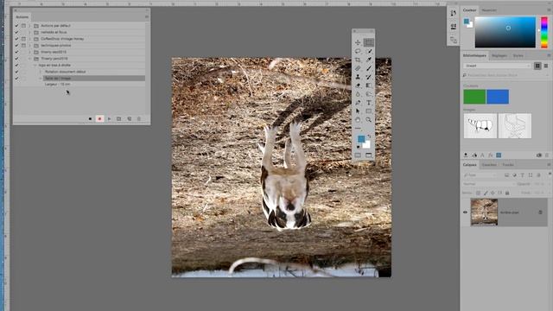Switch to the Couches tab
This screenshot has width=553, height=311.
[489, 165]
